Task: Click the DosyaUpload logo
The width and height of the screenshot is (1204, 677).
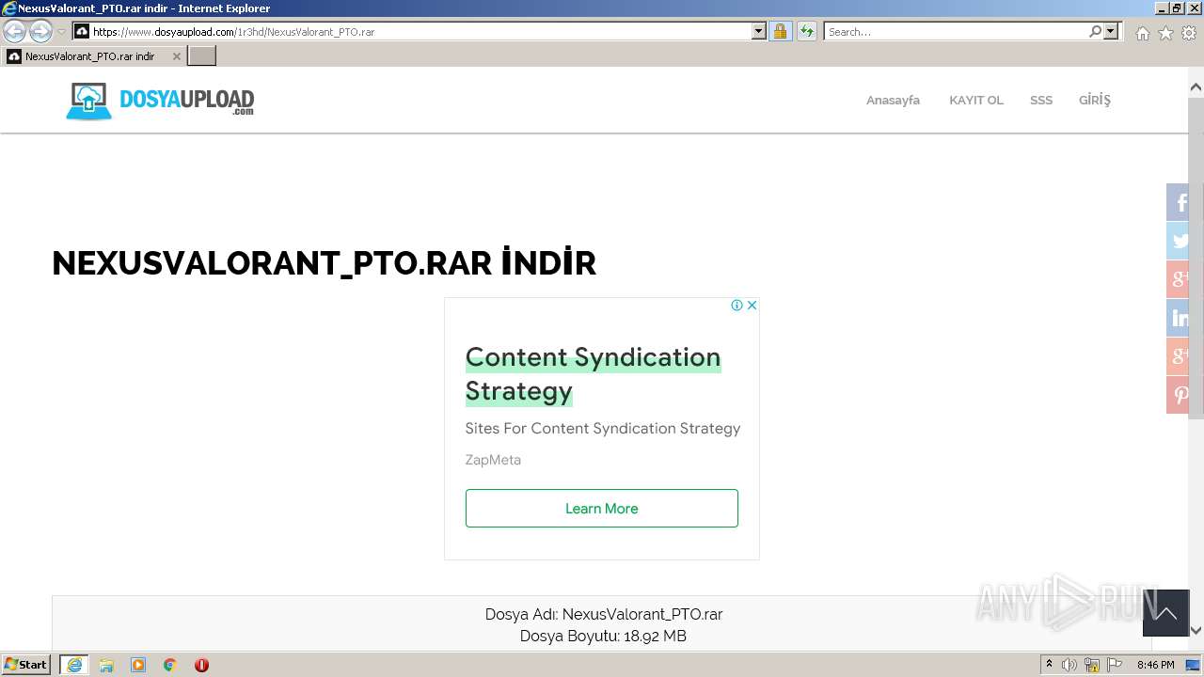Action: coord(160,101)
